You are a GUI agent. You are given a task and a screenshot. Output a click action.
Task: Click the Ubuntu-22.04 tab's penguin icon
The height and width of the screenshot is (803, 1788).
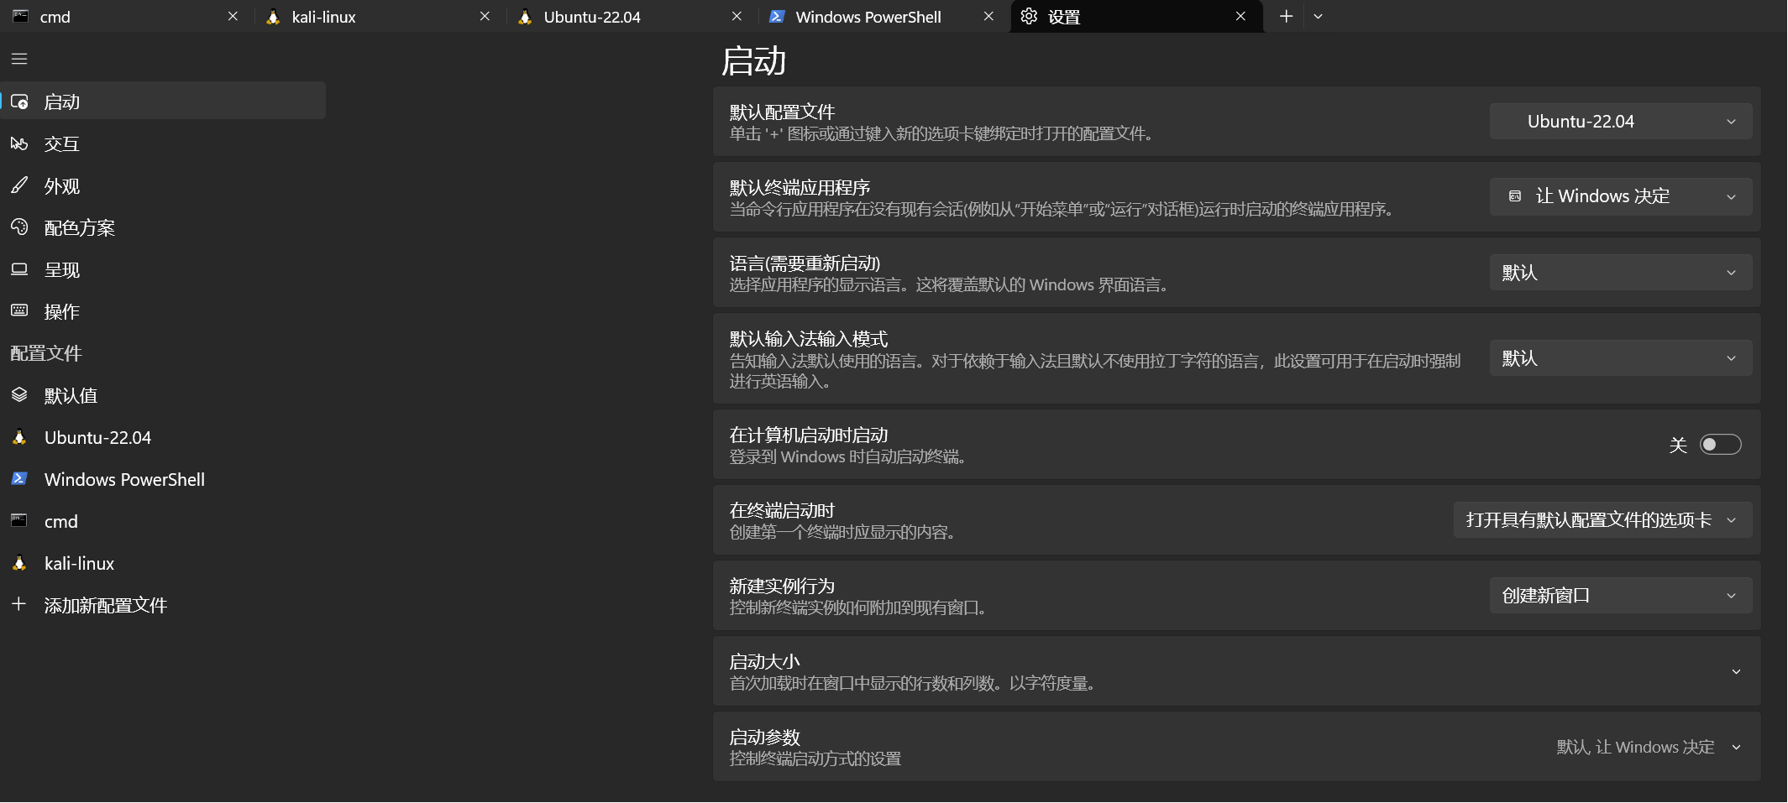point(525,16)
